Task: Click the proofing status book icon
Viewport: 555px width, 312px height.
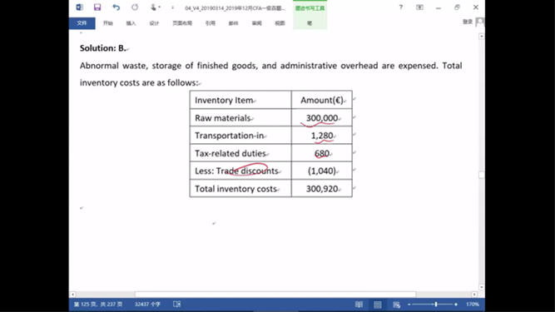Action: pos(177,304)
